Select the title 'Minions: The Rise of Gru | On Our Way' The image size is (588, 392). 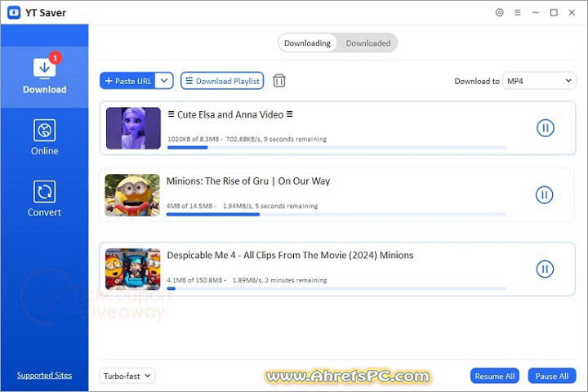point(248,181)
